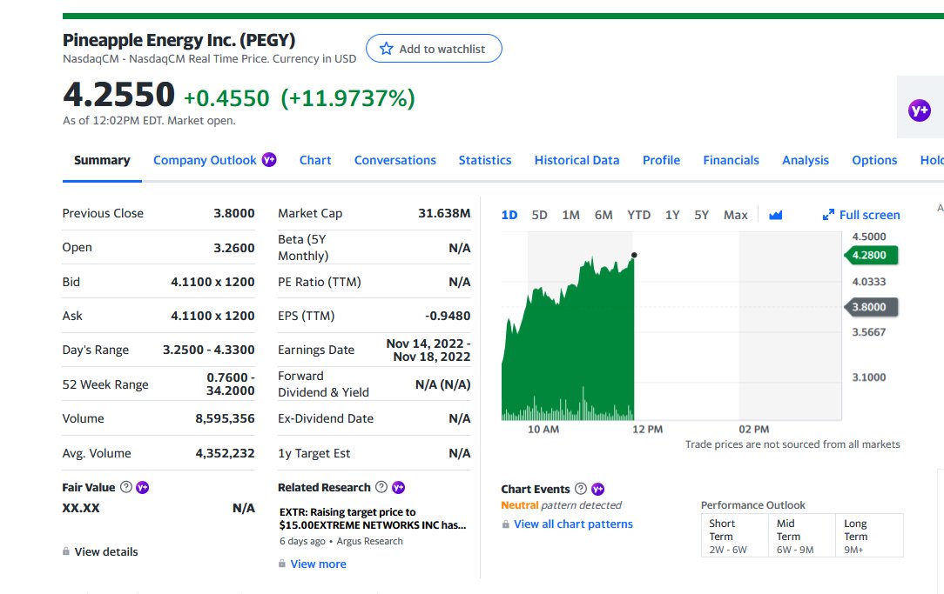Click the Full screen expand arrows icon
944x594 pixels.
(828, 215)
